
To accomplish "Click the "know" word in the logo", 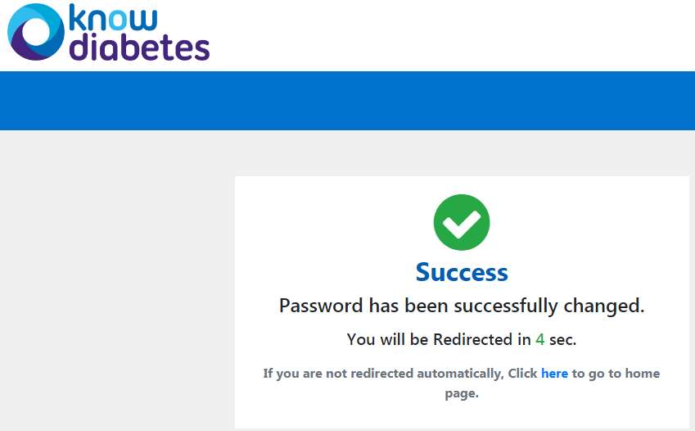I will click(113, 18).
